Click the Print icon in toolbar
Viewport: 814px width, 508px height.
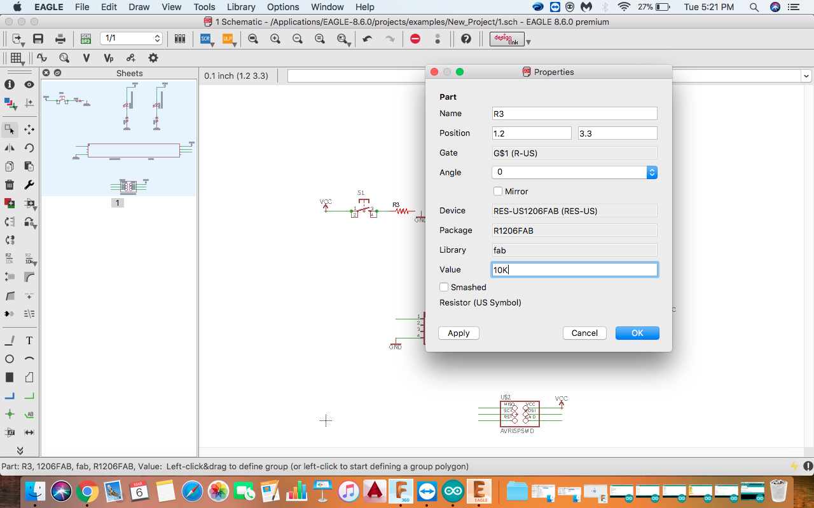click(60, 39)
